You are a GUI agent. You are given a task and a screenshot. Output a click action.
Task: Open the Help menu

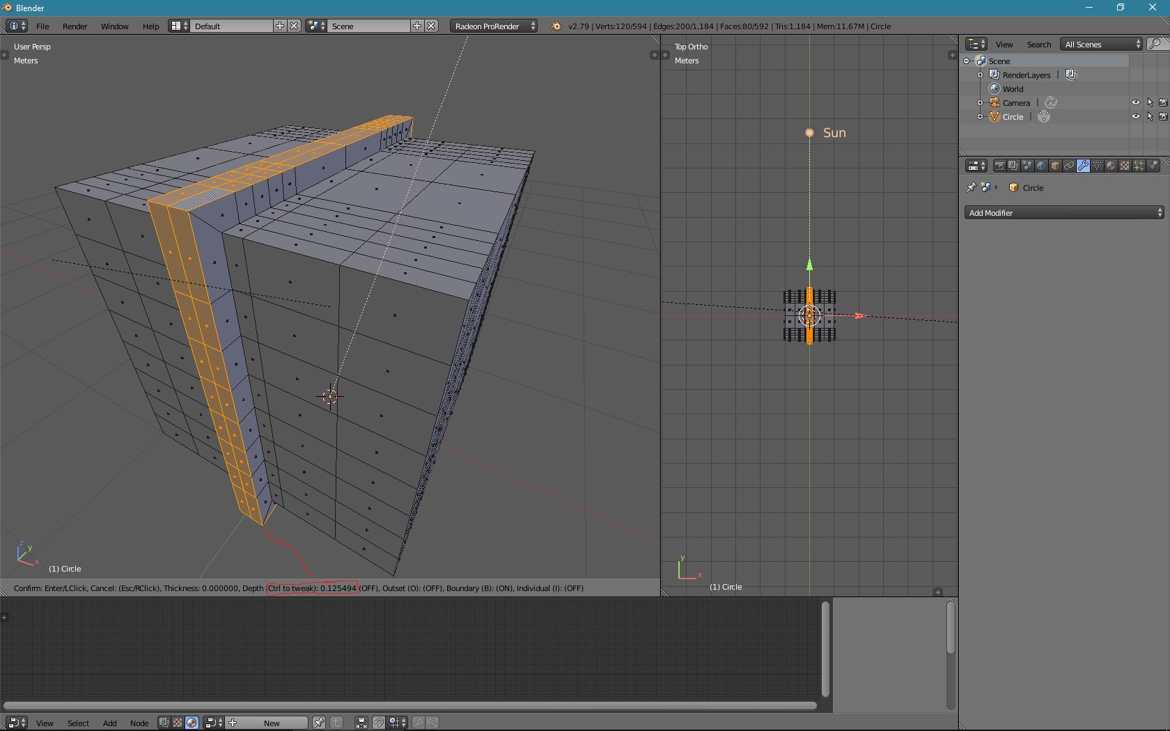(151, 26)
